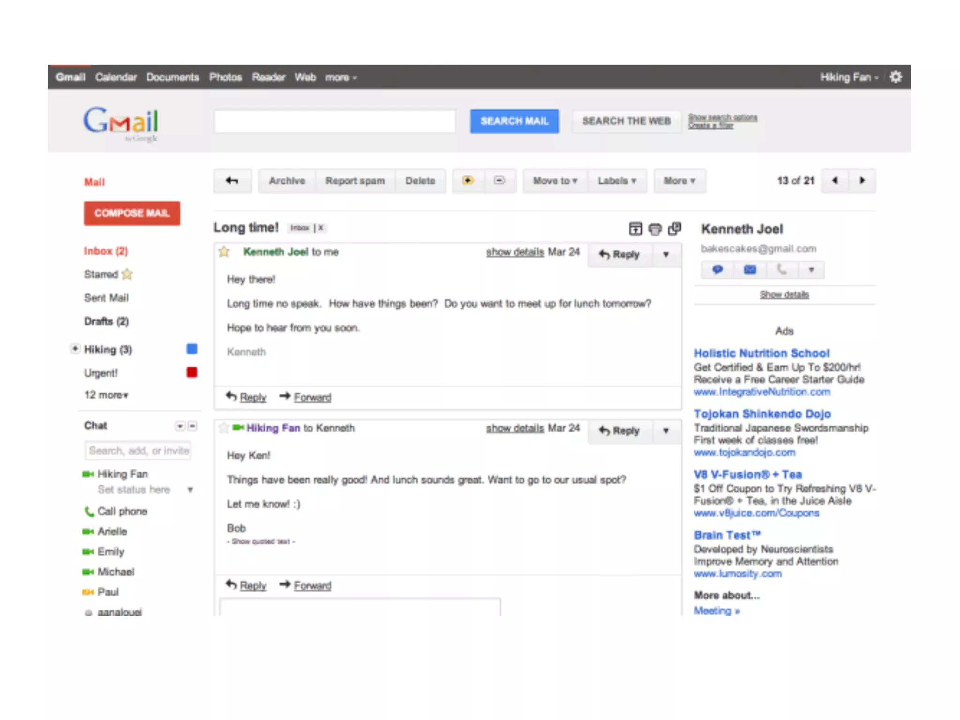This screenshot has height=720, width=960.
Task: Open Calendar from the top bar
Action: tap(116, 77)
